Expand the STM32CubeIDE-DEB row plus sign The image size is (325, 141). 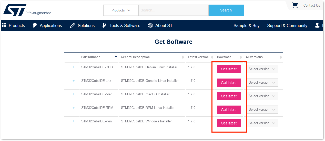74,67
